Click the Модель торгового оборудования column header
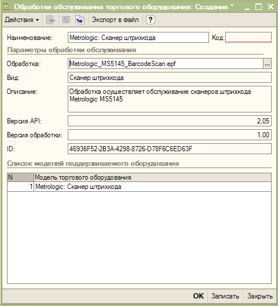Image resolution: width=278 pixels, height=306 pixels. pos(152,177)
